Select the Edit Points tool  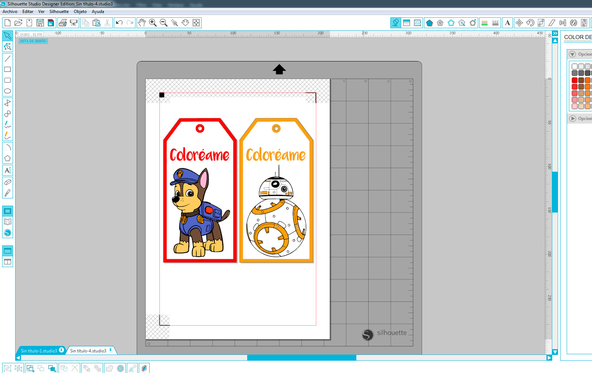(8, 47)
